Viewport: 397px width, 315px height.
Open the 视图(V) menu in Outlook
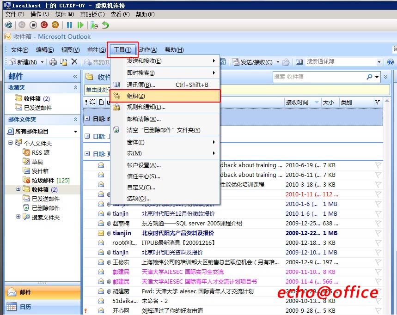(x=70, y=49)
